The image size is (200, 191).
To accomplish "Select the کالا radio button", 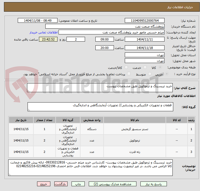I will (160, 67).
